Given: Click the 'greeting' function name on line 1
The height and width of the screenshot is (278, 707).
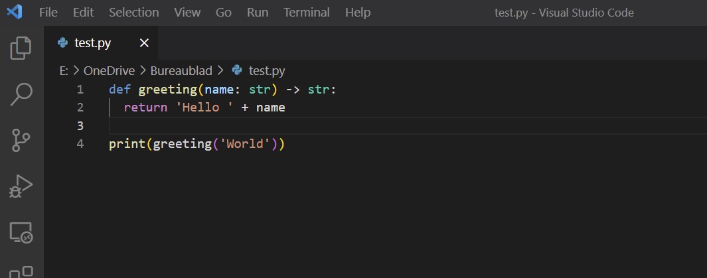Looking at the screenshot, I should [168, 90].
